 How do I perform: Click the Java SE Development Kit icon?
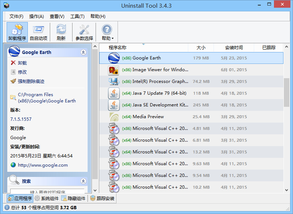(x=114, y=105)
